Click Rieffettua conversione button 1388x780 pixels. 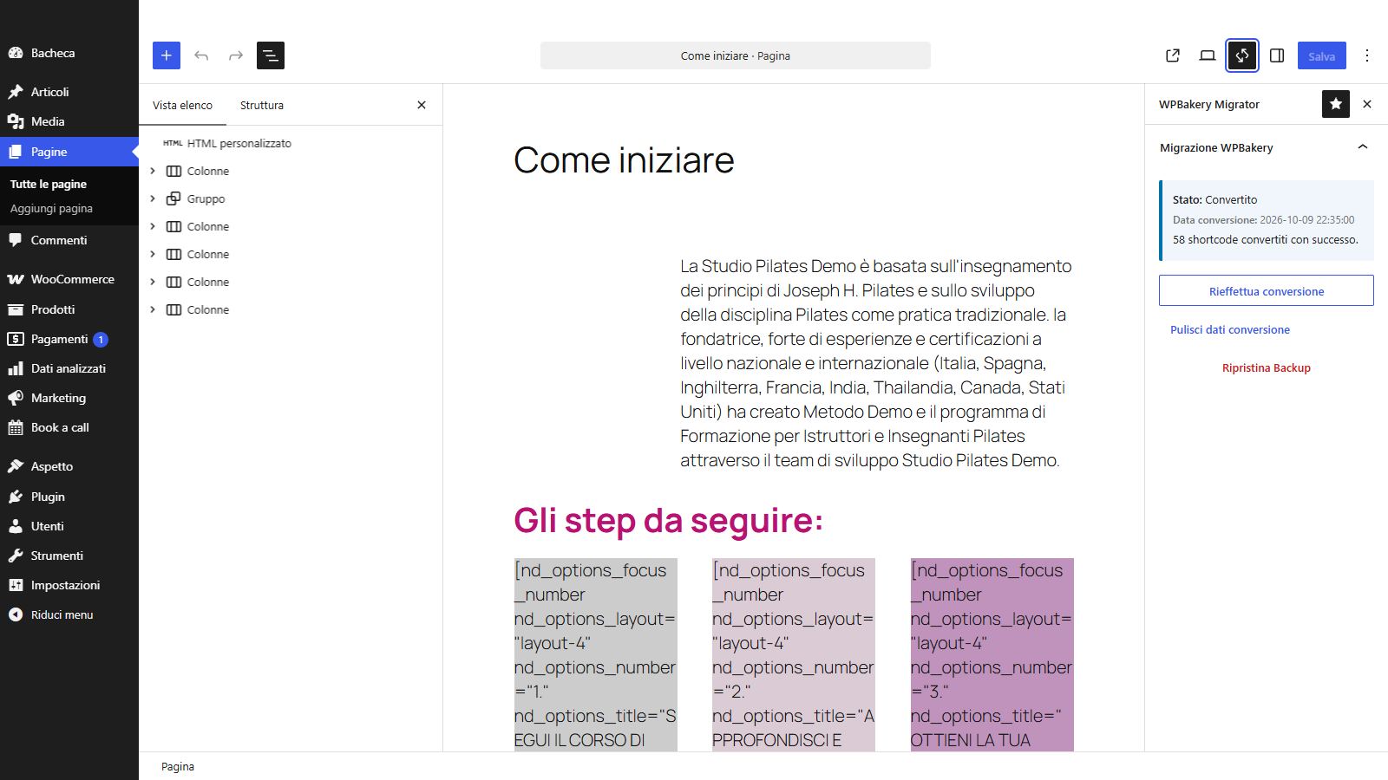tap(1267, 290)
